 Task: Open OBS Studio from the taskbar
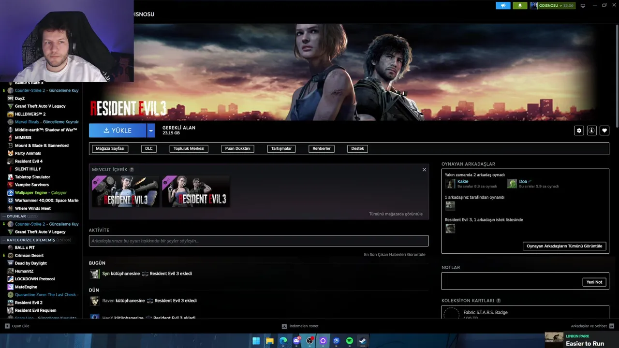[310, 341]
